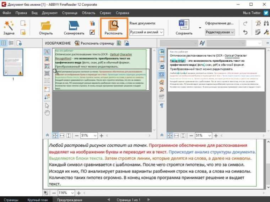Viewport: 270px width, 202px height.
Task: Select page 1 thumbnail
Action: click(x=13, y=62)
